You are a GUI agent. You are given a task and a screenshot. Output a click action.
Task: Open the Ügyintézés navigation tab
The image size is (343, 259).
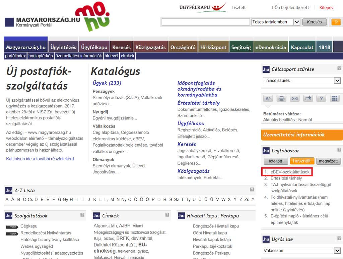pos(63,47)
